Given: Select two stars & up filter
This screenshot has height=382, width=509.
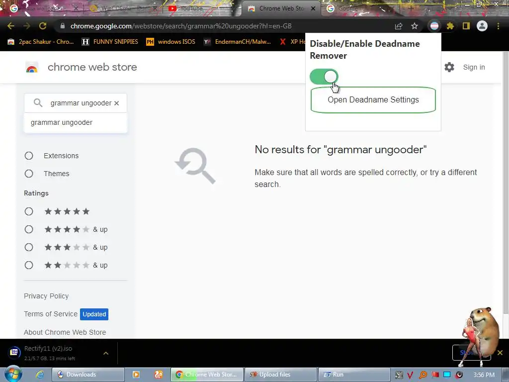Looking at the screenshot, I should pyautogui.click(x=29, y=265).
